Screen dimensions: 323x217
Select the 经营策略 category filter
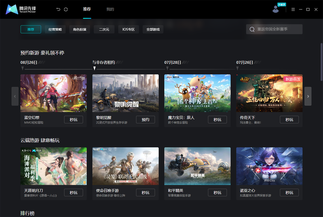(x=55, y=29)
